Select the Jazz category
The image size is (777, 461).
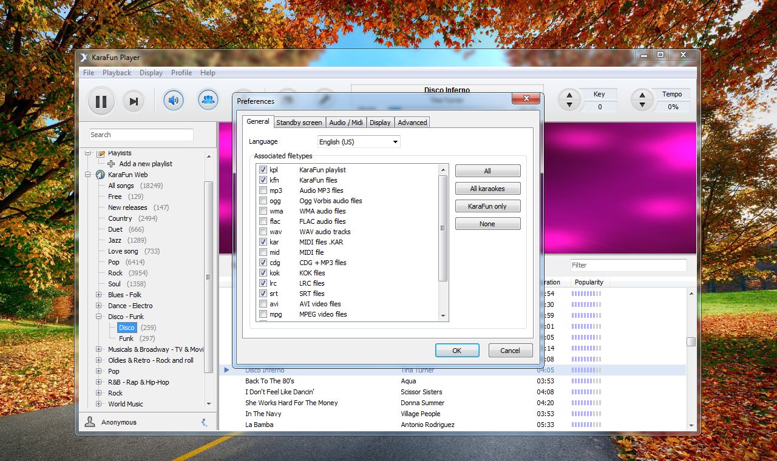pyautogui.click(x=115, y=240)
